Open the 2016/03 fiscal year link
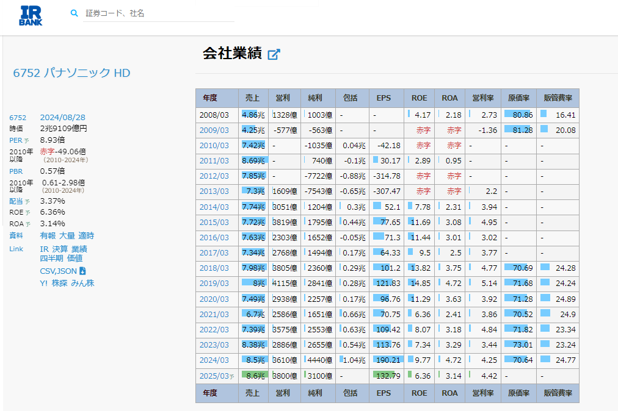Screen dimensions: 618x411 pos(214,238)
